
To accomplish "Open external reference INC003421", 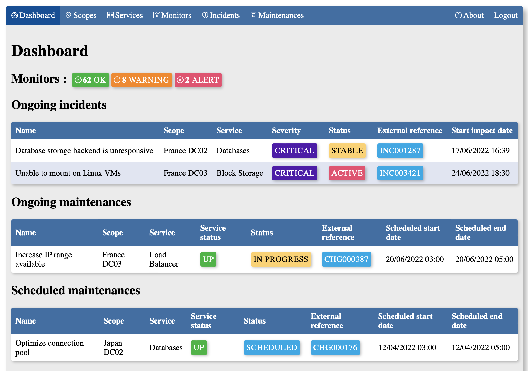I will pyautogui.click(x=400, y=173).
